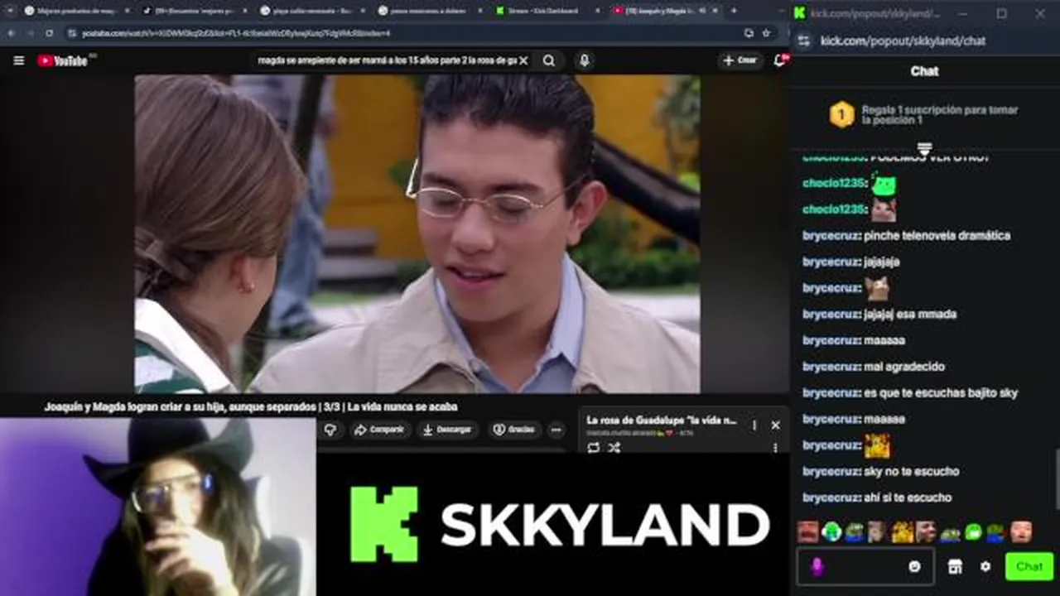Click the chat scrollbar thumb
1060x596 pixels.
tap(1056, 478)
